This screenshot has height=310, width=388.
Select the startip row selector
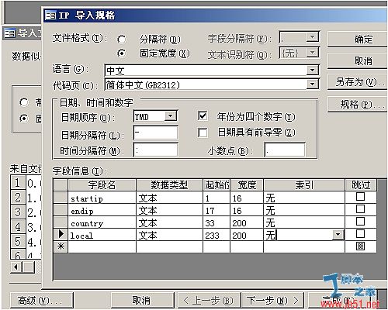(61, 198)
